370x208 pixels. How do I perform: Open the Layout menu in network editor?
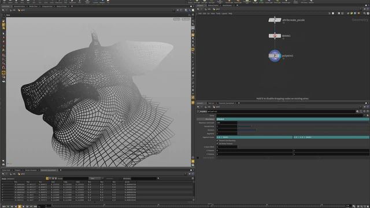[x=224, y=14]
